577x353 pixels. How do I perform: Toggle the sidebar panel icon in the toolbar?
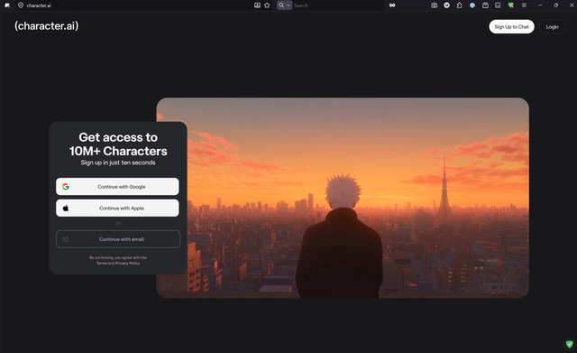pyautogui.click(x=498, y=5)
